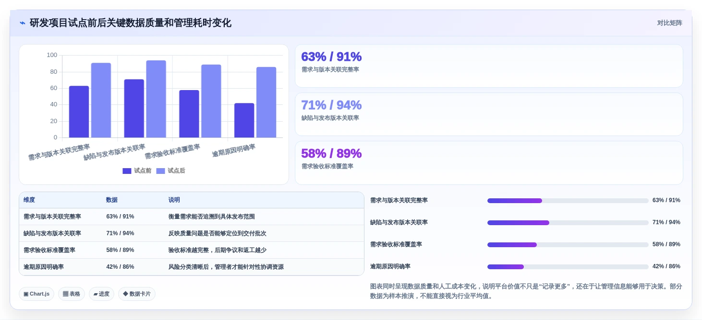Click the 试点前 bar for 需求验收标准覆盖率

189,114
